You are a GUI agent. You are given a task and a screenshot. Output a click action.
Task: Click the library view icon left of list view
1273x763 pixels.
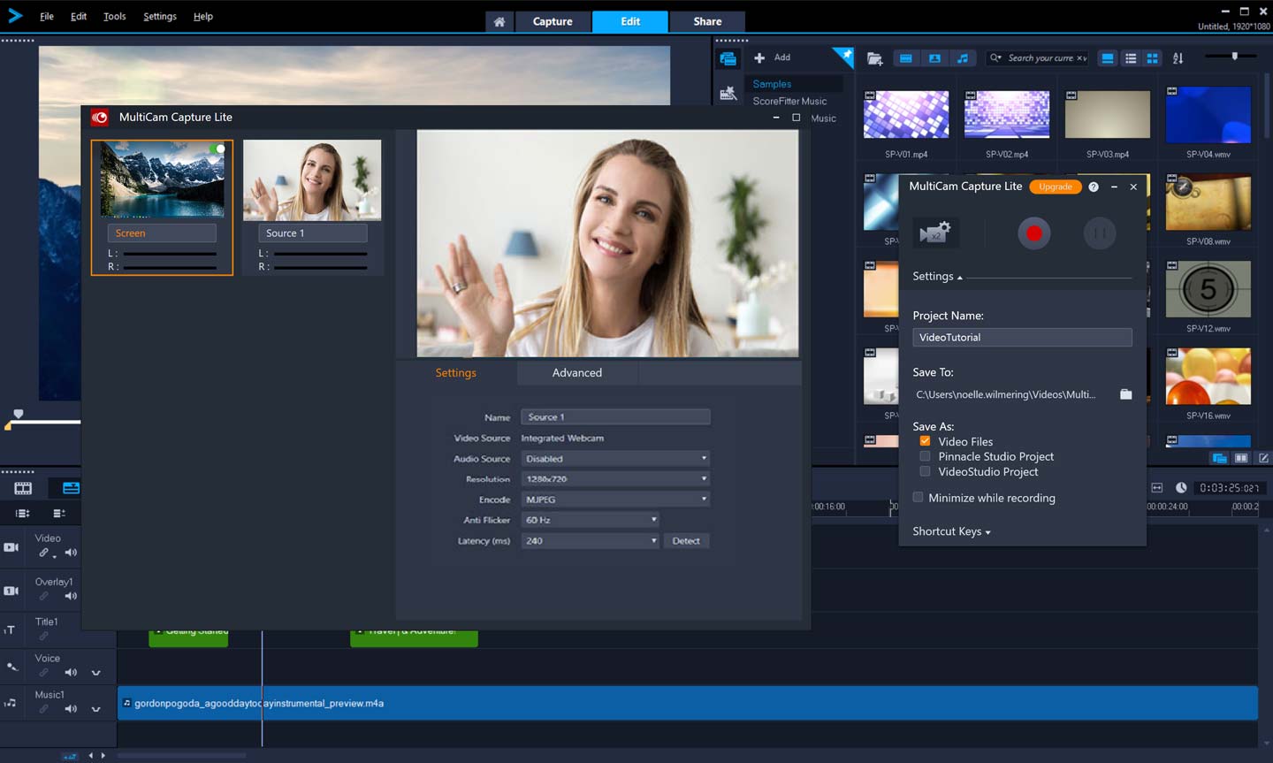(1108, 58)
